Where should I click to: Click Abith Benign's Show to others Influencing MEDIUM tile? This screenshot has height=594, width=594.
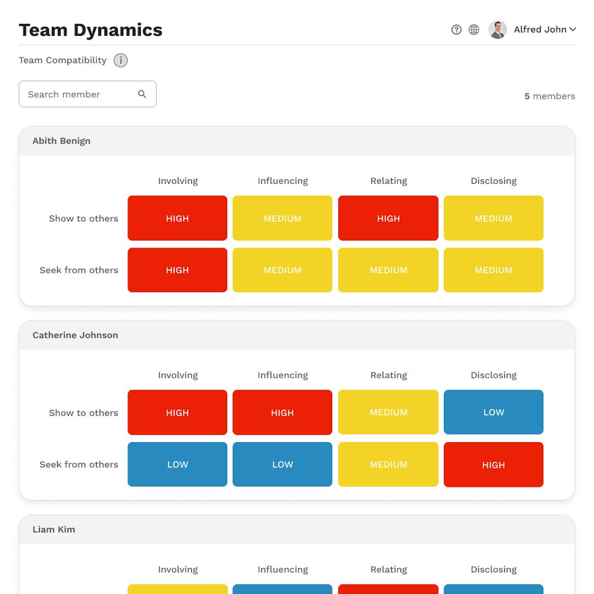click(282, 218)
